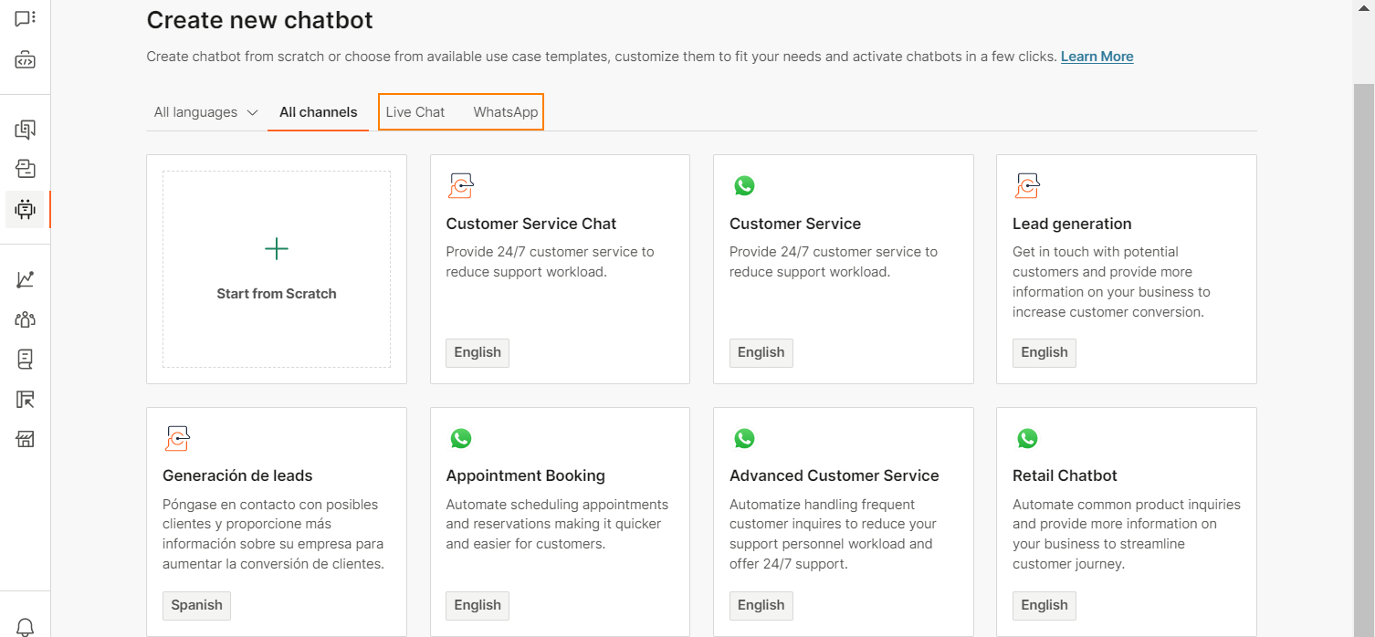This screenshot has width=1375, height=637.
Task: Expand the All languages dropdown
Action: click(207, 112)
